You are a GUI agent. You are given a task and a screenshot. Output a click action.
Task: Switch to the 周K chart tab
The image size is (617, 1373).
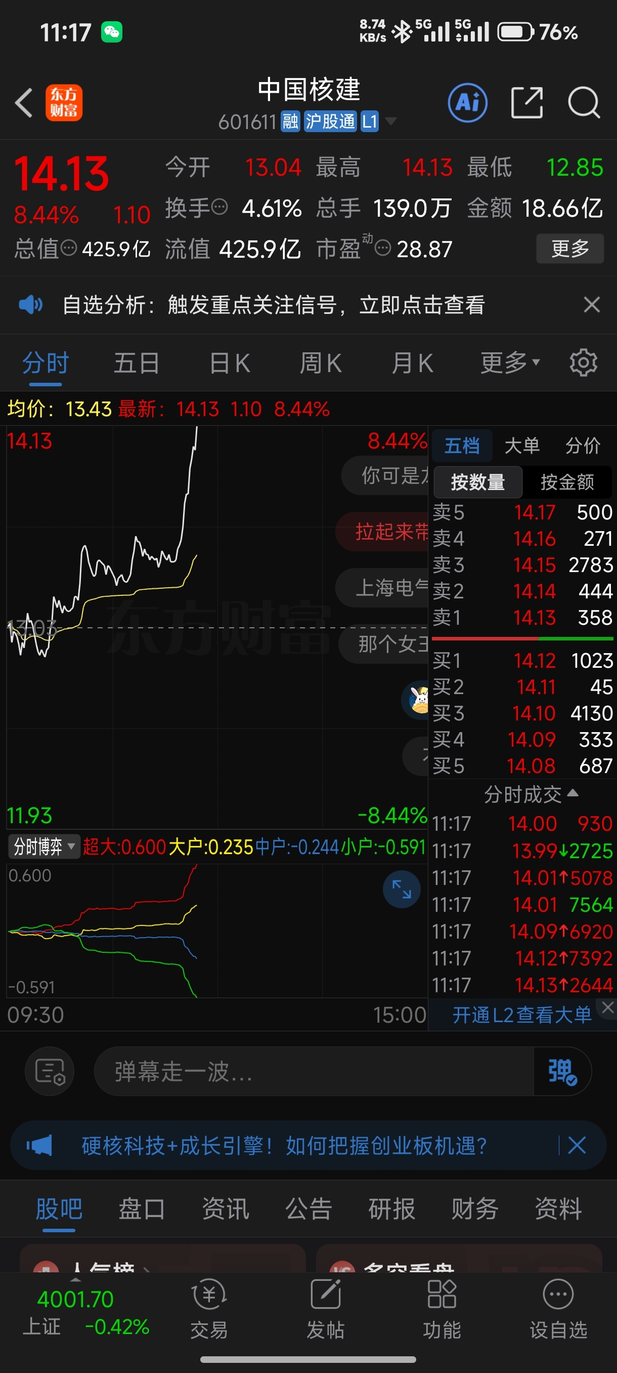(x=321, y=363)
